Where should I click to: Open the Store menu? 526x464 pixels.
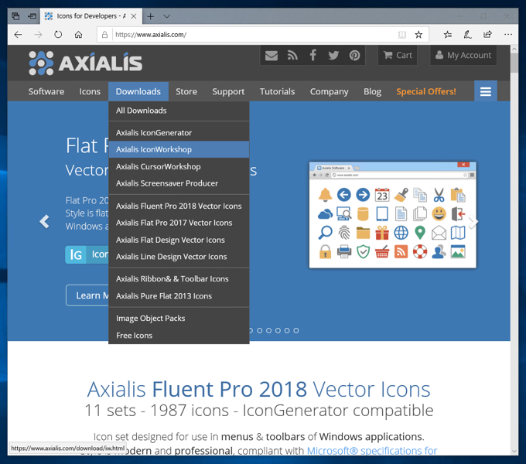coord(186,91)
